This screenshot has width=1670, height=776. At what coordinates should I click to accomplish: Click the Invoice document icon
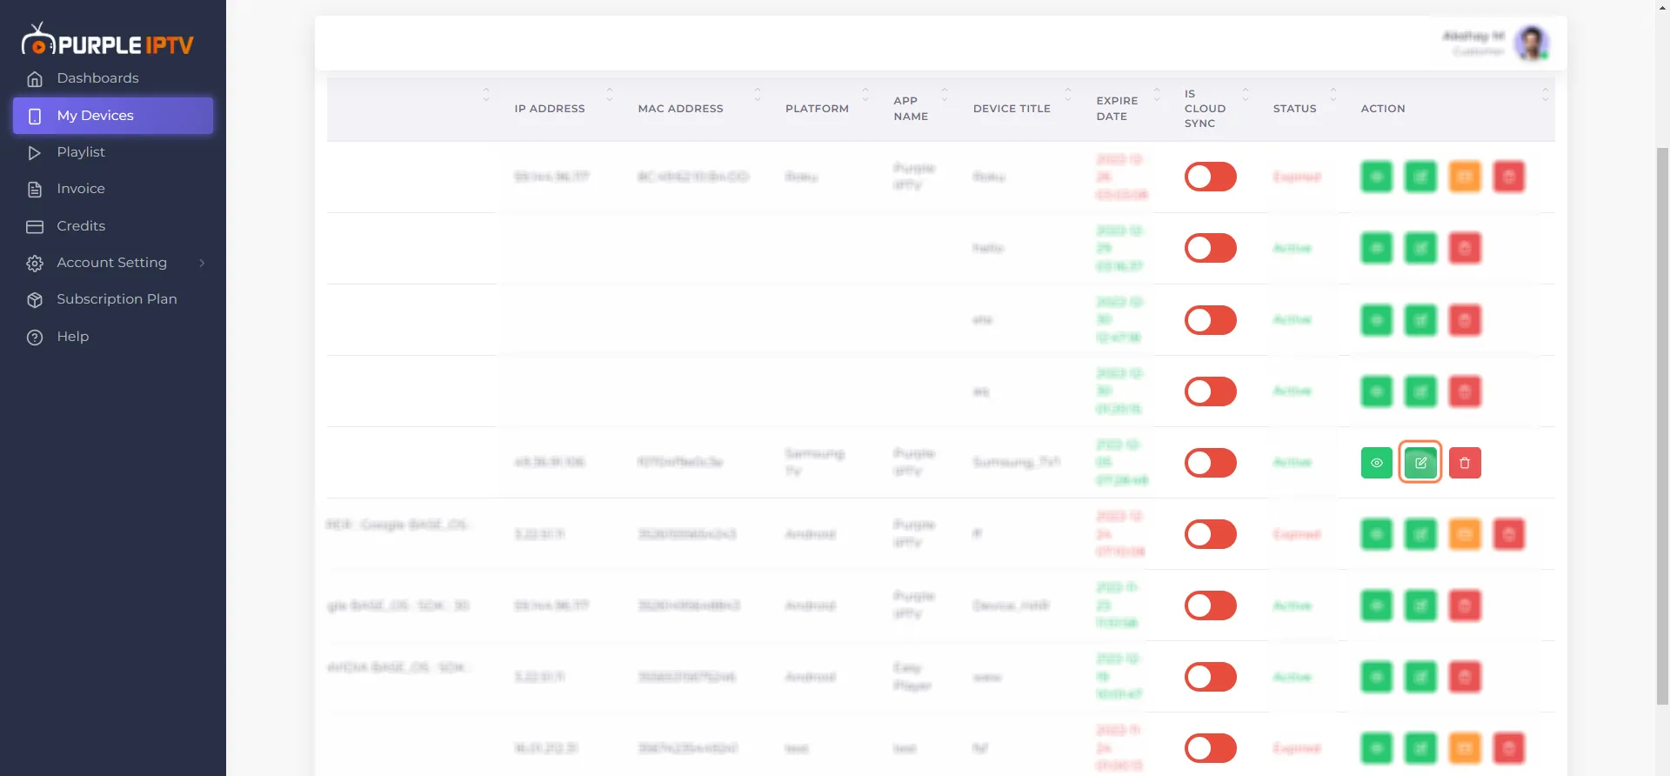[x=35, y=190]
